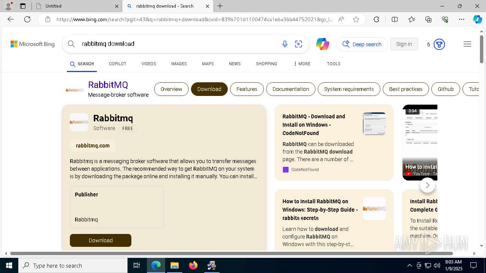486x273 pixels.
Task: Open Copilot colorful icon beside search
Action: (x=323, y=44)
